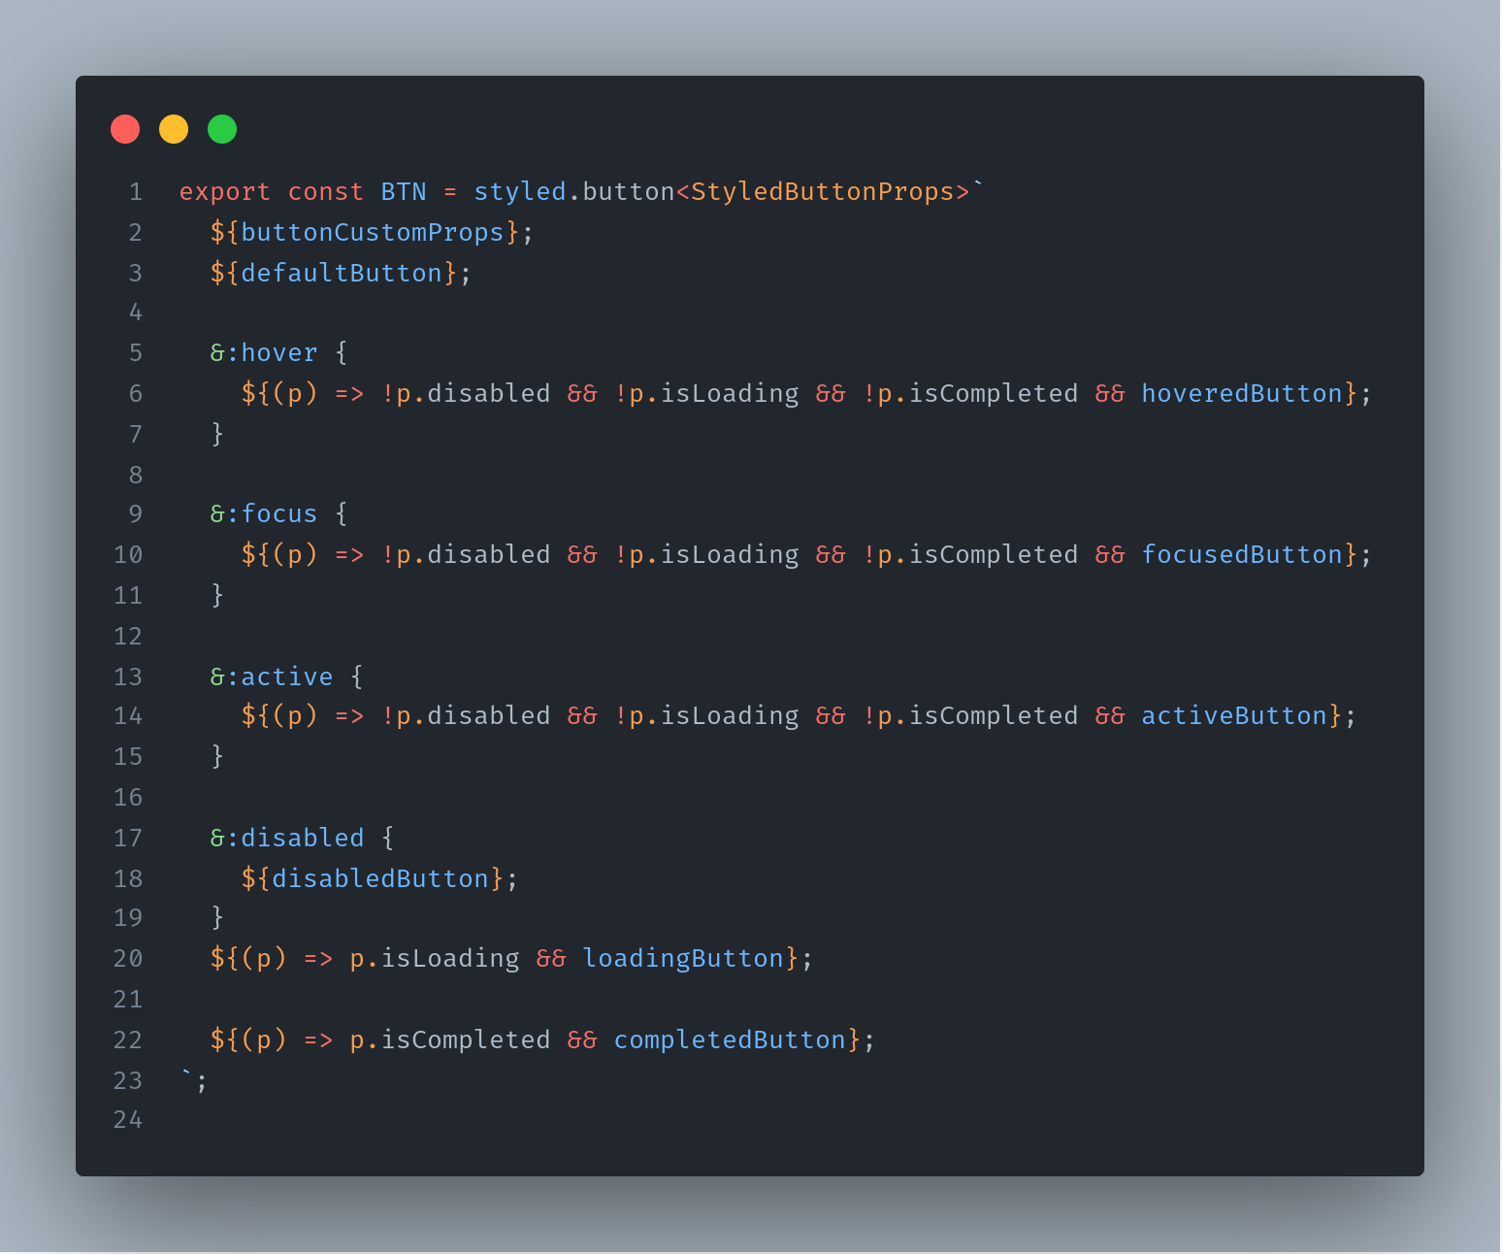Screen dimensions: 1502x1254
Task: Click the yellow minimize dot
Action: pos(174,129)
